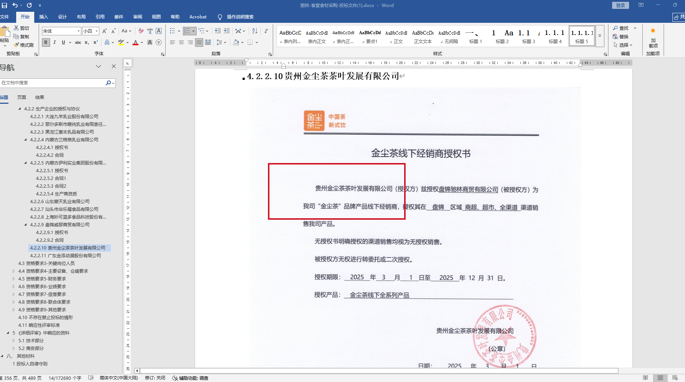Screen dimensions: 685x382
Task: Undo the last action
Action: (15, 5)
